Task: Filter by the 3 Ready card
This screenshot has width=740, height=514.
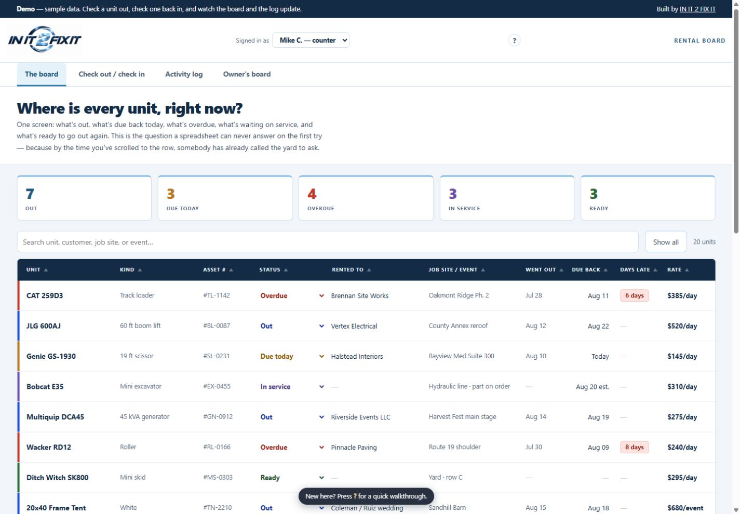Action: tap(648, 198)
